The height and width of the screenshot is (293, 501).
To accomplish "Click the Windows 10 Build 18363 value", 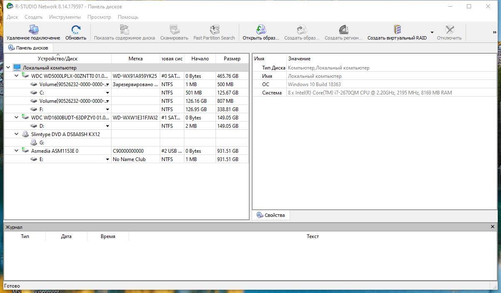I will [x=314, y=84].
